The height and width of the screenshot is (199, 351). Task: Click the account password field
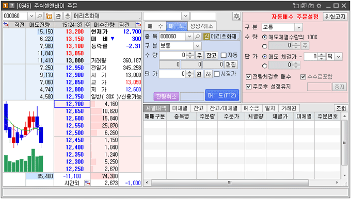[x=203, y=16]
